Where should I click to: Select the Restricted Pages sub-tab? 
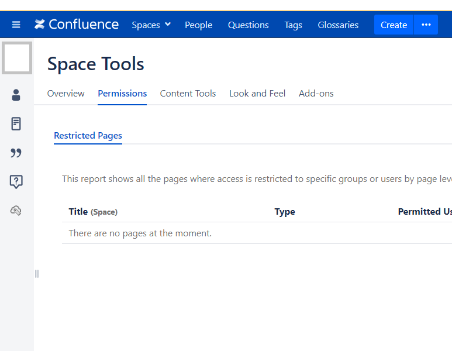(x=88, y=136)
